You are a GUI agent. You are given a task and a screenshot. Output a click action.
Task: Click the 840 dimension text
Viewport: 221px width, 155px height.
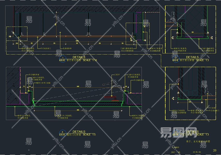pyautogui.click(x=78, y=86)
